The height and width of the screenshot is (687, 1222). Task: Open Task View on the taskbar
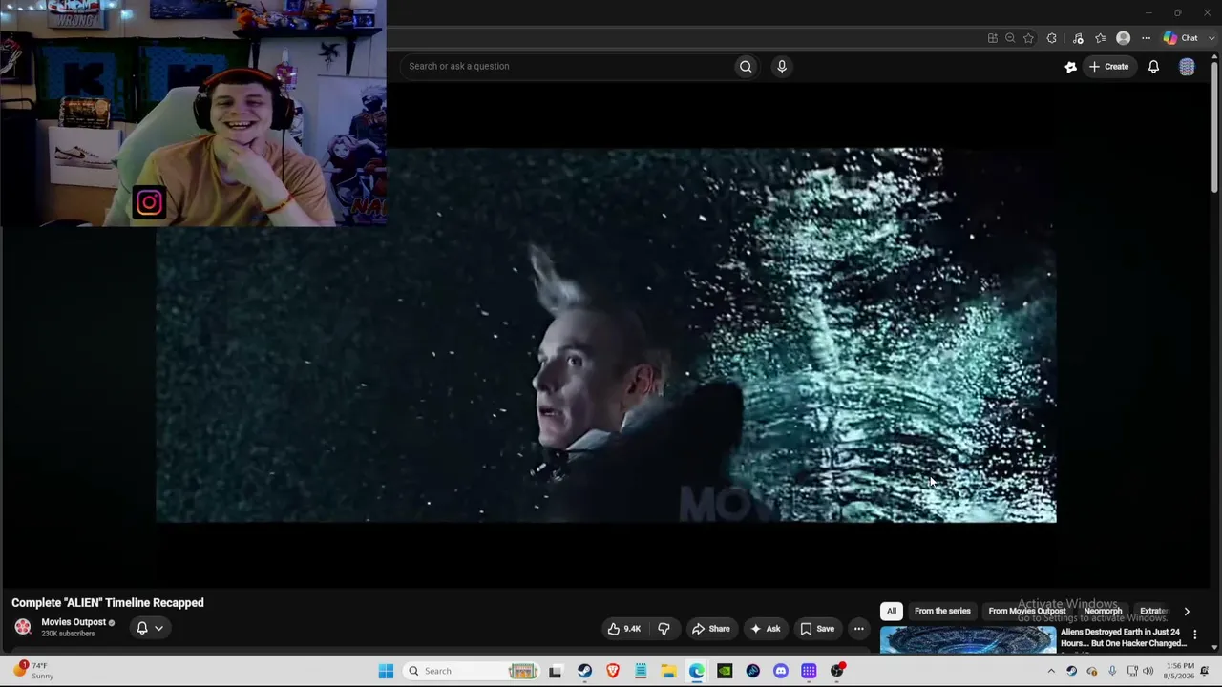(x=556, y=671)
